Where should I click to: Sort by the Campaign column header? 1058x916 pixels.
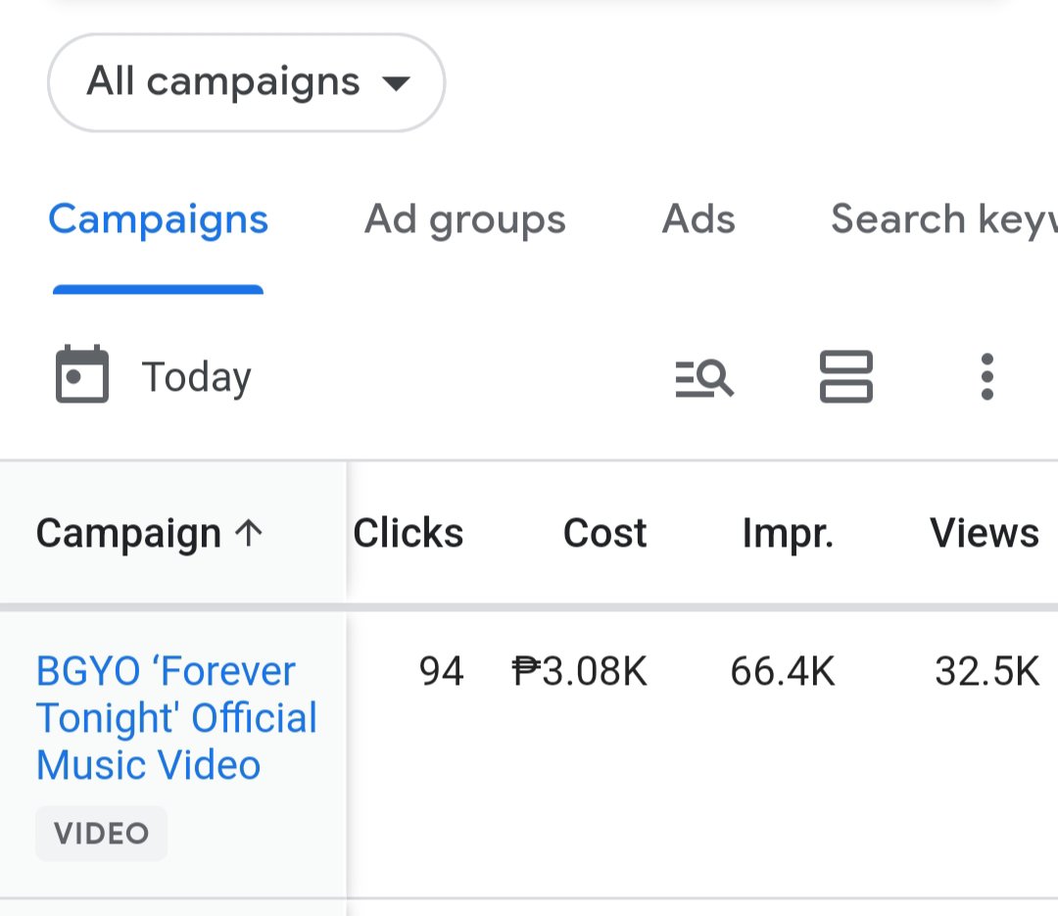(x=128, y=533)
